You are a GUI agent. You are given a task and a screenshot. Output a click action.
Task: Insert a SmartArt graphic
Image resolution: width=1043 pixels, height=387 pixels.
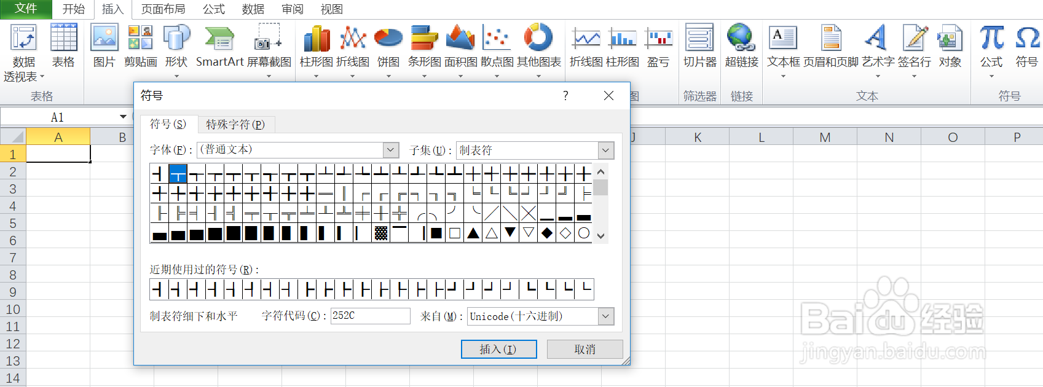point(219,46)
